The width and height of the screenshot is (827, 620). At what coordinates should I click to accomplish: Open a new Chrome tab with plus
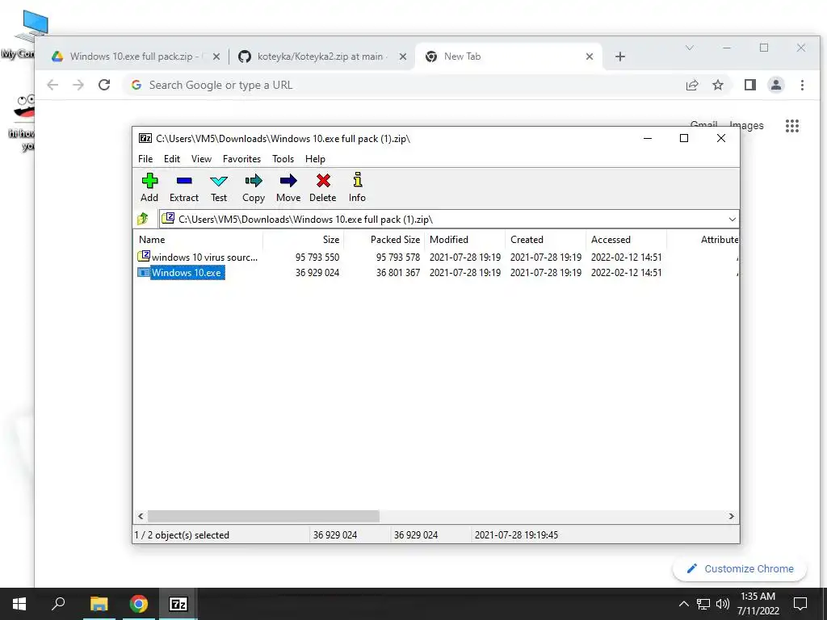[620, 57]
